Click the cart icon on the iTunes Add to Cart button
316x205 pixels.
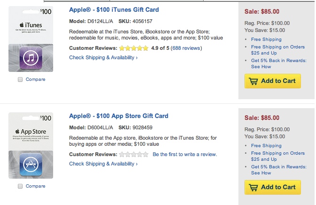tap(253, 81)
